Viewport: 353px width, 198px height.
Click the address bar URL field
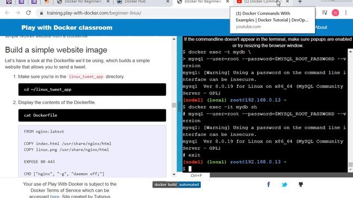click(x=135, y=13)
